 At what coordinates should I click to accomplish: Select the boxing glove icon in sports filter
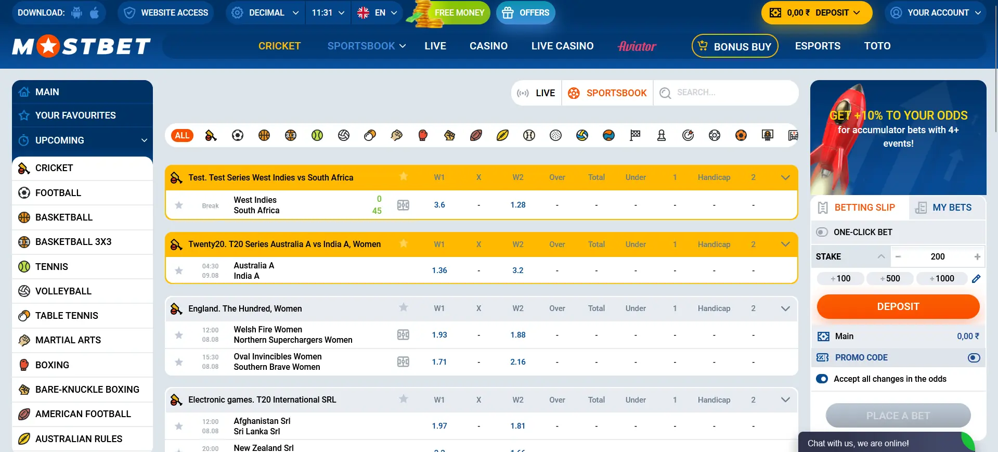click(423, 136)
